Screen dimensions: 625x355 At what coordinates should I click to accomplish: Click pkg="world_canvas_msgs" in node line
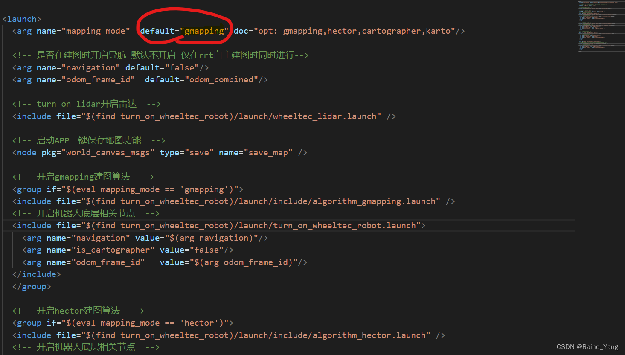click(x=98, y=153)
